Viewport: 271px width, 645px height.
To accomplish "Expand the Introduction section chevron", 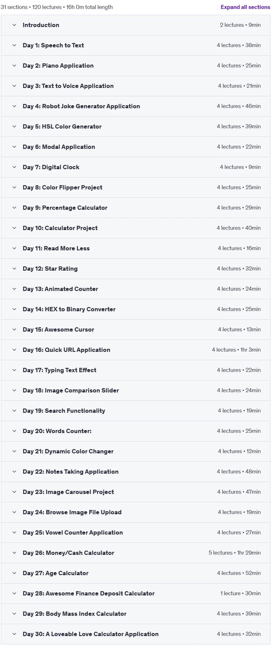I will point(14,25).
